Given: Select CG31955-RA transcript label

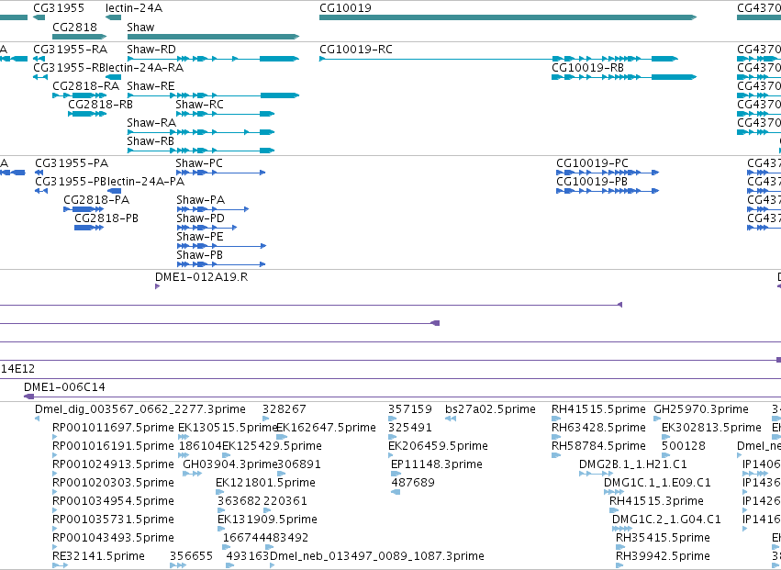Looking at the screenshot, I should point(71,50).
